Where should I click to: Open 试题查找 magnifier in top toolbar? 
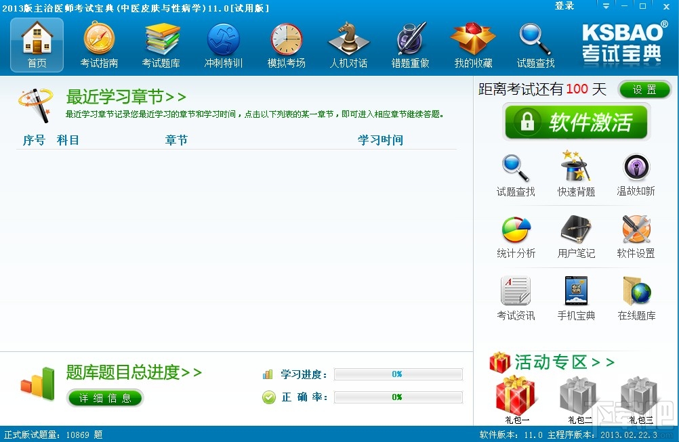tap(535, 45)
